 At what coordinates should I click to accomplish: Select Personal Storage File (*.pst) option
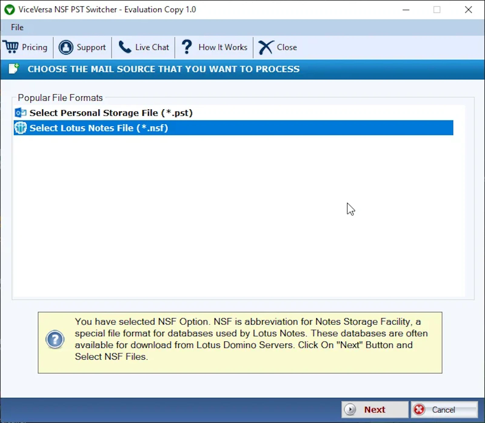coord(111,113)
